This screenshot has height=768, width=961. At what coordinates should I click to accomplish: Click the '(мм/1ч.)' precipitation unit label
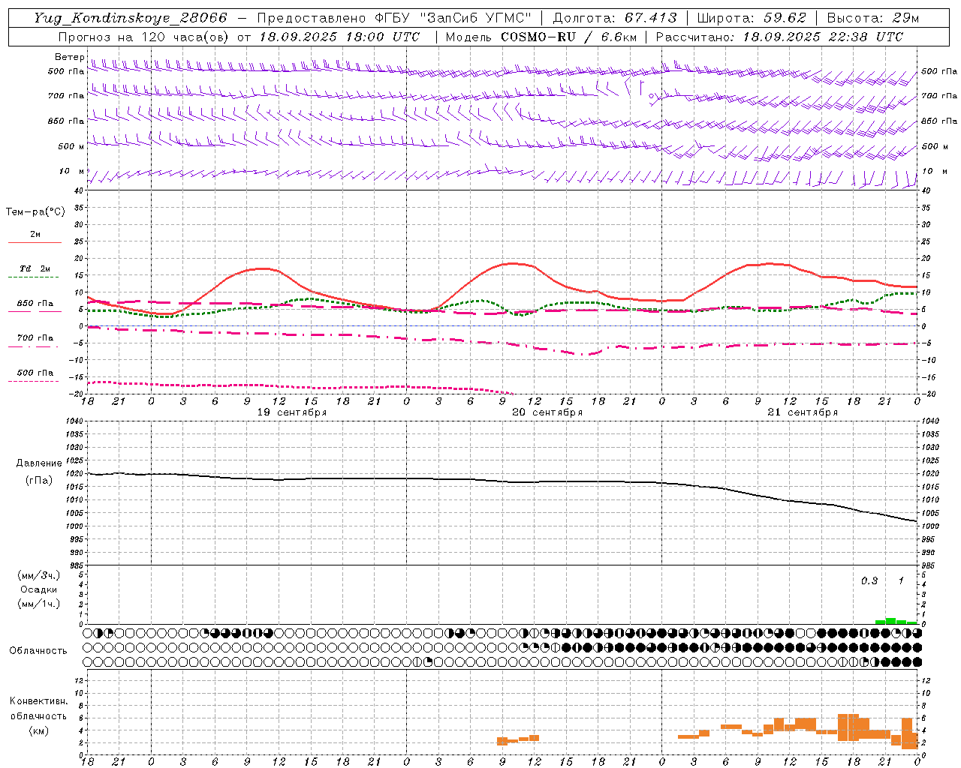pos(39,604)
